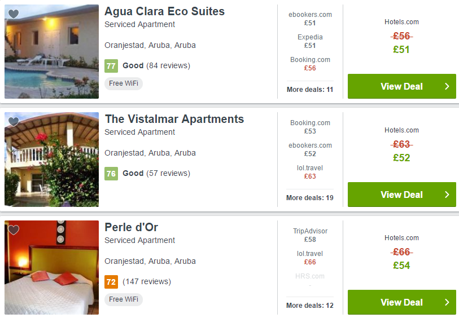459x318 pixels.
Task: Expand More deals: 11 list
Action: tap(309, 90)
